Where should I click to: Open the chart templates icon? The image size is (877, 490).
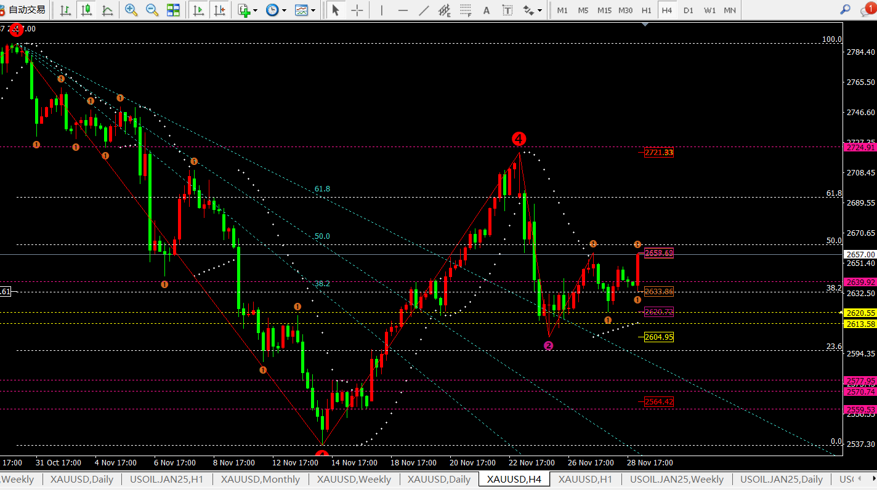coord(301,10)
